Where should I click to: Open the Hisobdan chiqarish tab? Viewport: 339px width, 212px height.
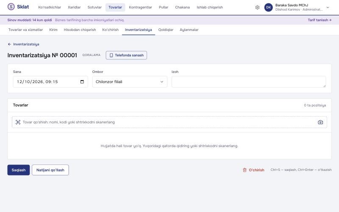[80, 30]
